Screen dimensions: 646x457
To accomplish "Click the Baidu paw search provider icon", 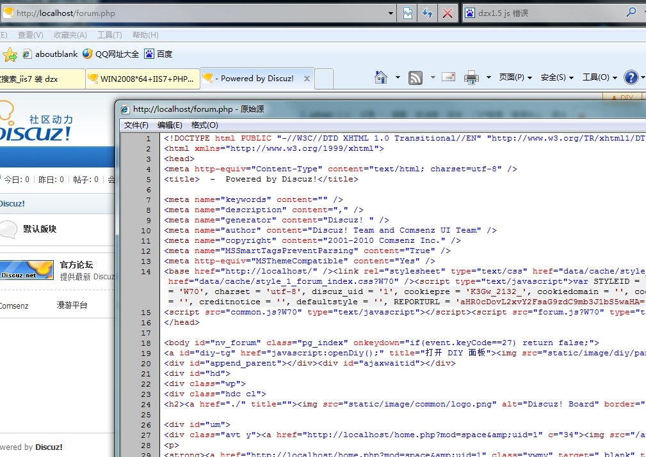I will pyautogui.click(x=470, y=13).
